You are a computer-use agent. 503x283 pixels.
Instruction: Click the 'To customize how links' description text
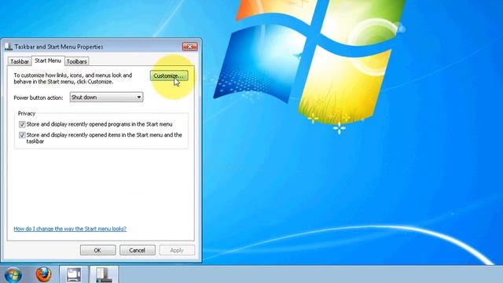(x=73, y=79)
